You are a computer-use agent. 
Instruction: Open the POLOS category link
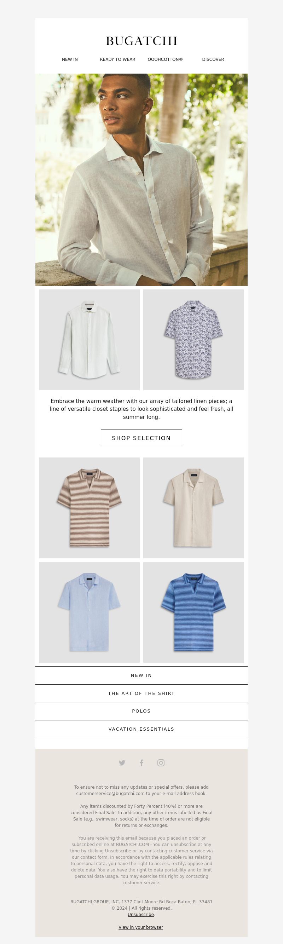(141, 711)
